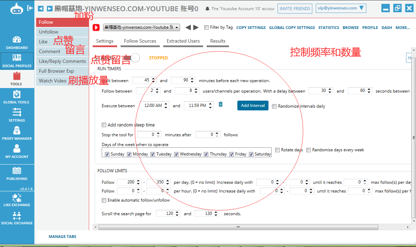Select the Social Profiles icon in the sidebar
416x247 pixels.
pos(17,60)
